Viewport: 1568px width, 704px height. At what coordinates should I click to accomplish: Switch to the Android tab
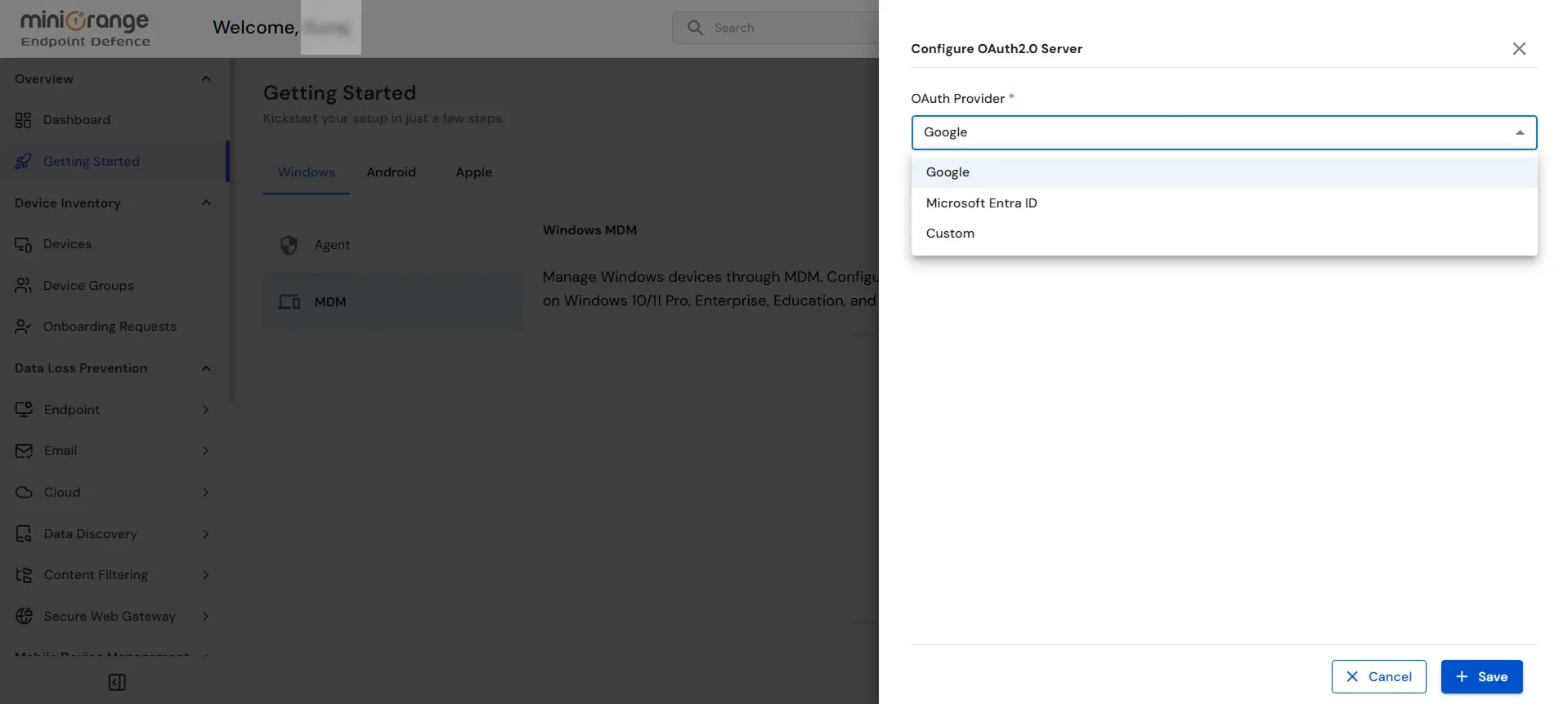pyautogui.click(x=392, y=172)
